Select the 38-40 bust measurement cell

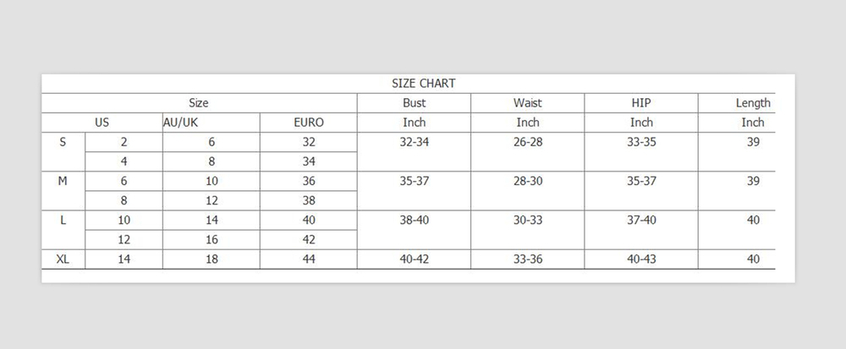coord(414,220)
